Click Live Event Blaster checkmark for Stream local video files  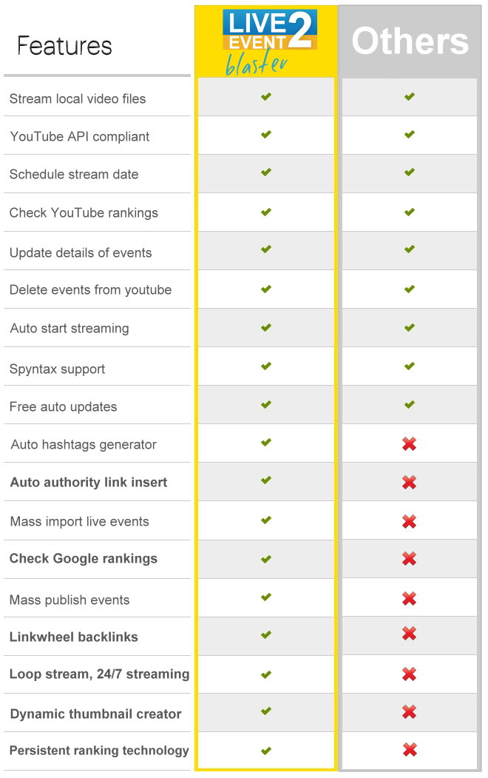coord(266,96)
